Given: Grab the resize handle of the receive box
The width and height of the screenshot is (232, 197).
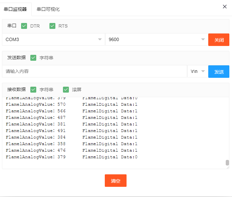Looking at the screenshot, I should click(x=227, y=167).
